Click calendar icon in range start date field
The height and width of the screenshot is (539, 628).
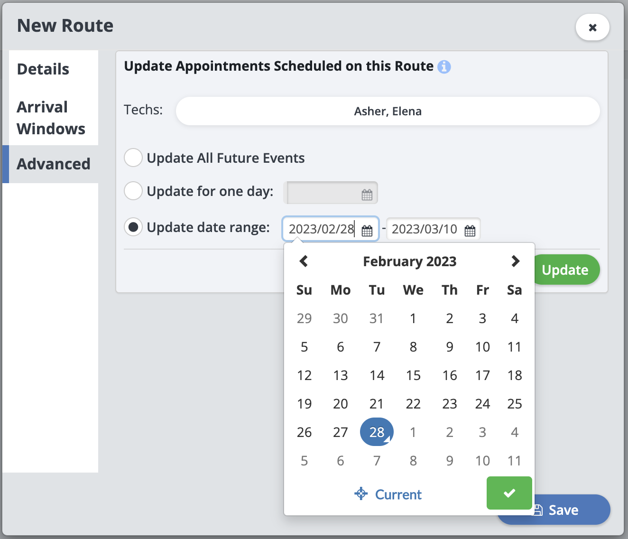tap(367, 231)
